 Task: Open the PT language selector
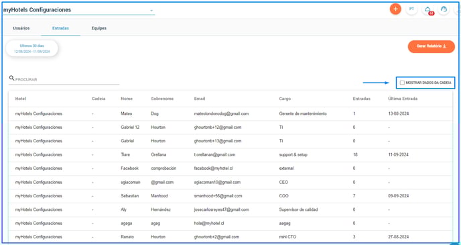[411, 9]
